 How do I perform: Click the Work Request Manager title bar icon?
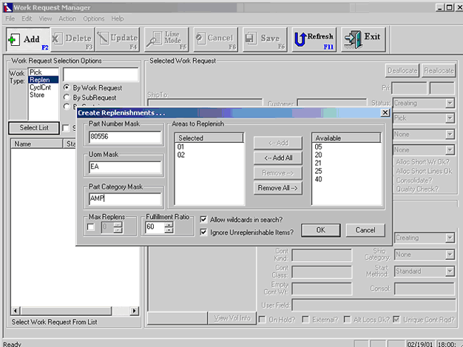(x=7, y=7)
